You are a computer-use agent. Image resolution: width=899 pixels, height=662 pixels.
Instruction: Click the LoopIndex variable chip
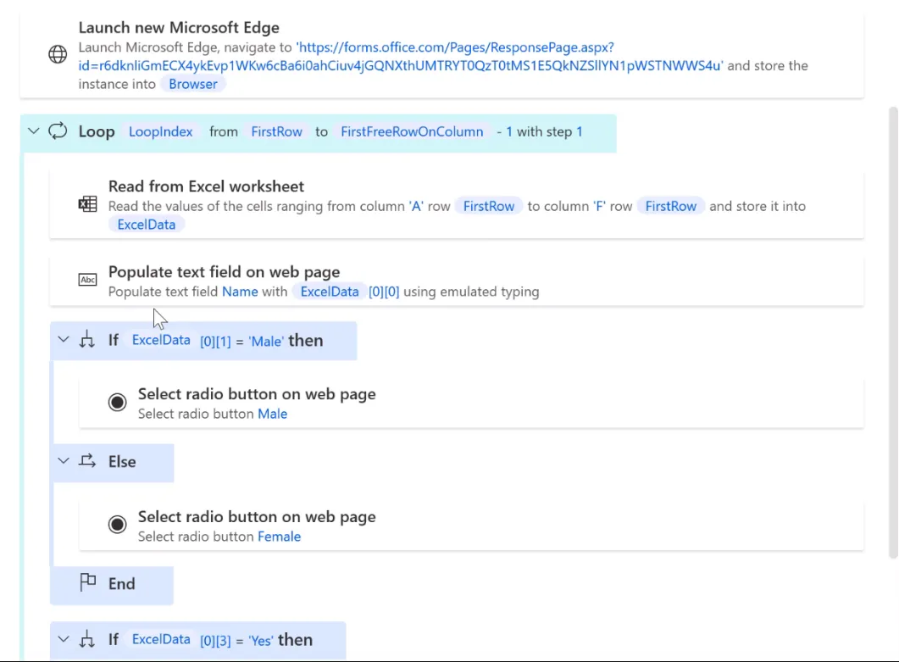[160, 131]
